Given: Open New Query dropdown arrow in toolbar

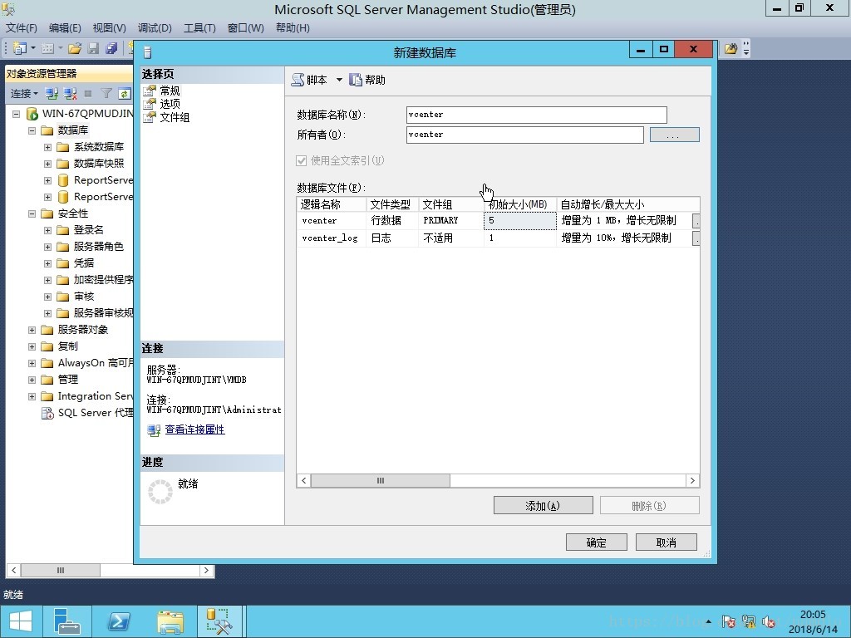Looking at the screenshot, I should pos(33,49).
